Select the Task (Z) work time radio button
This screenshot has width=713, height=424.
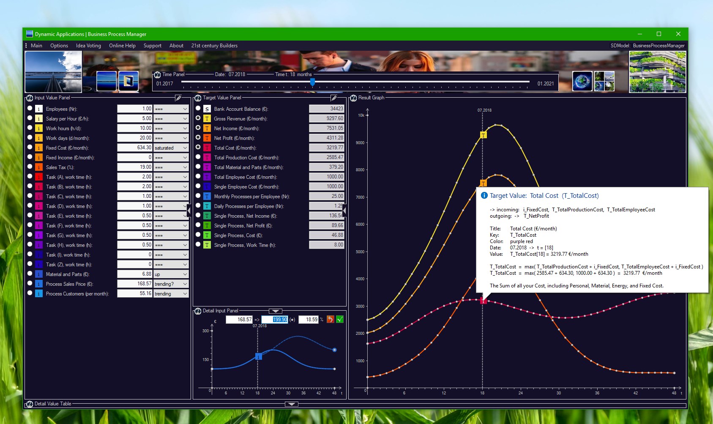click(30, 264)
